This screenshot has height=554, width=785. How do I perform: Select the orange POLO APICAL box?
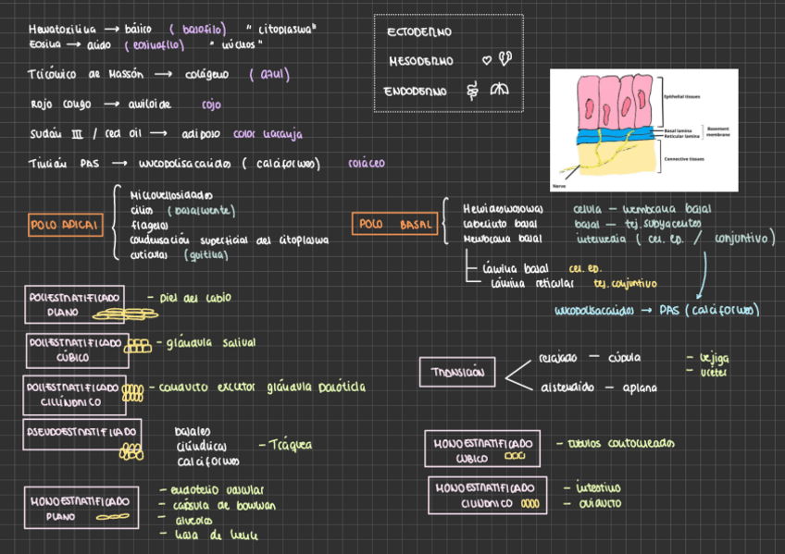coord(65,225)
